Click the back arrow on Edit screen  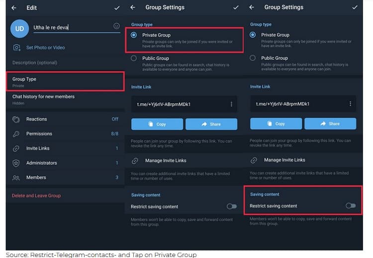tap(14, 8)
